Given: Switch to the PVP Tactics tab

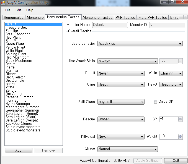Looking at the screenshot, I should point(125,17).
